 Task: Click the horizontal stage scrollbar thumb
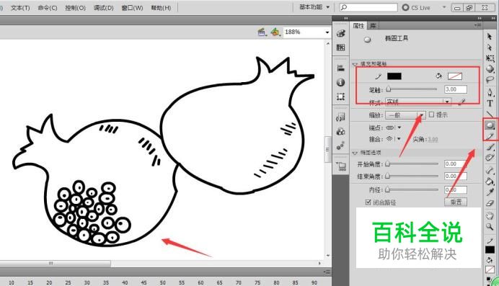(56, 264)
